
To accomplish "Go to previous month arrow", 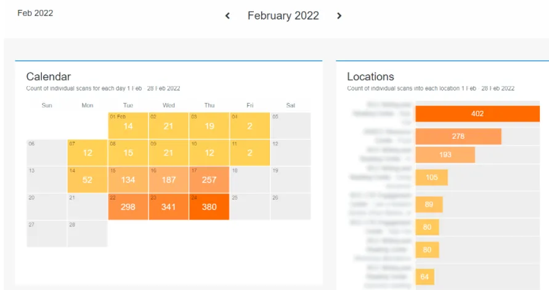I will (x=227, y=16).
